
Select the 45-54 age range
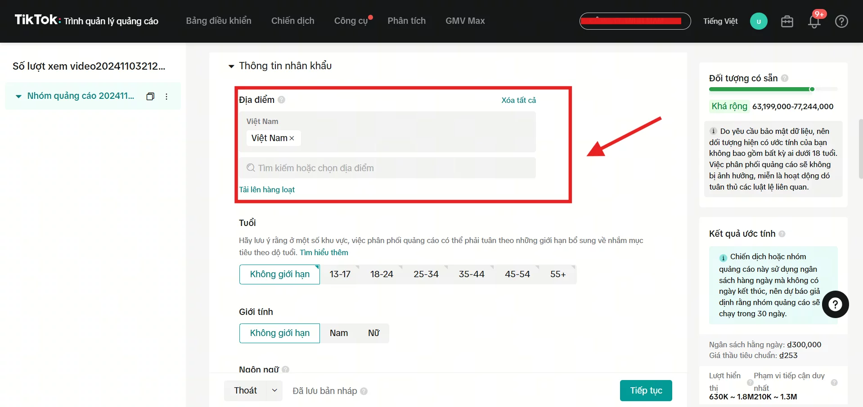coord(517,274)
